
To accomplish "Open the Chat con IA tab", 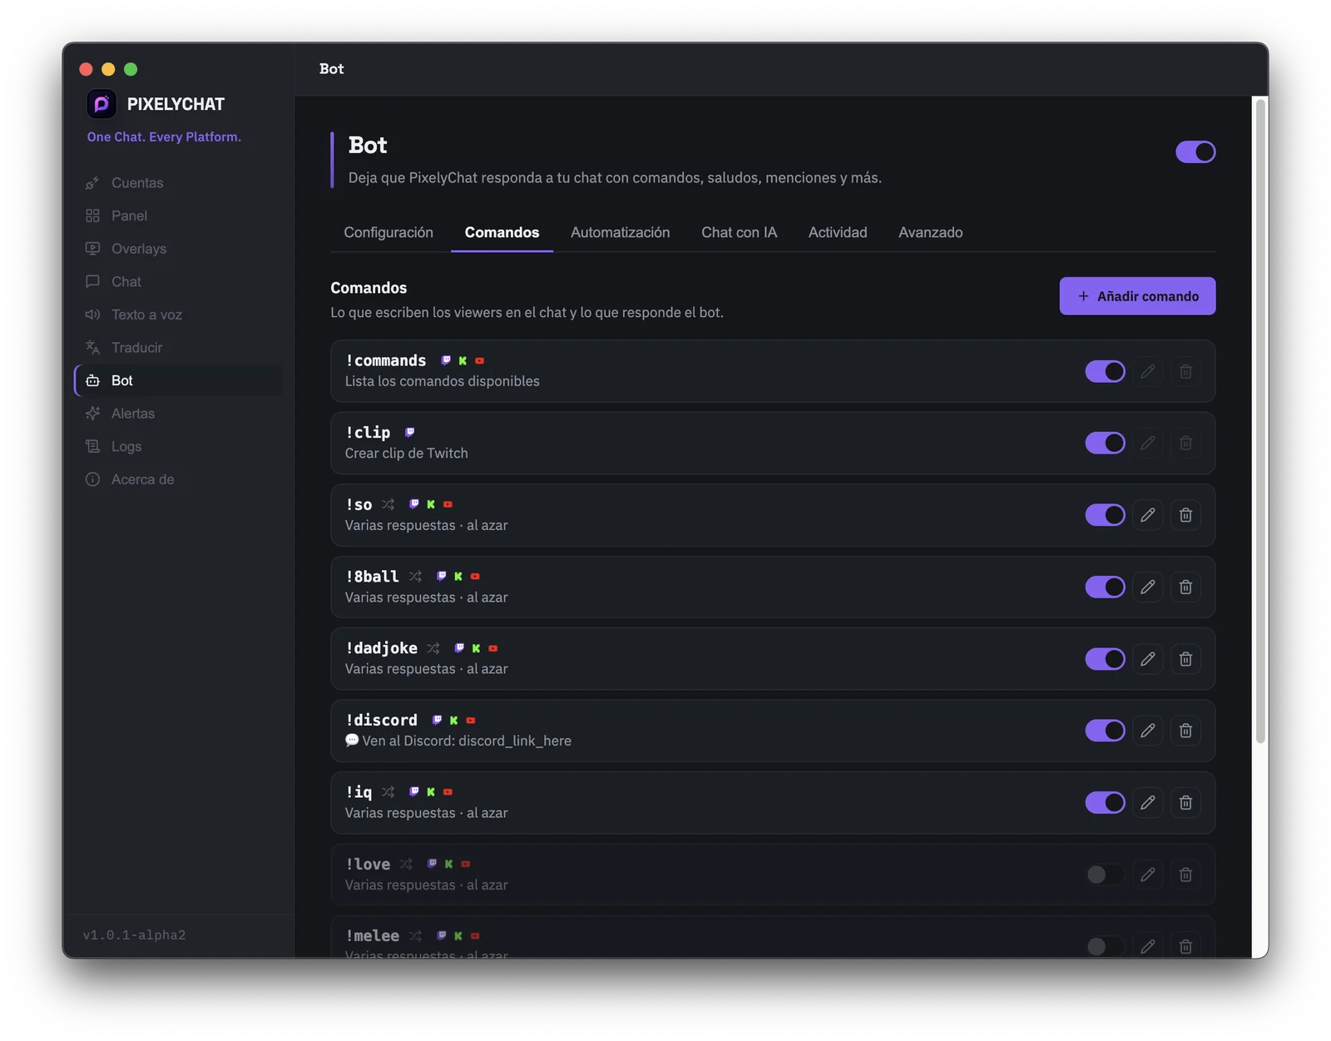I will [739, 232].
